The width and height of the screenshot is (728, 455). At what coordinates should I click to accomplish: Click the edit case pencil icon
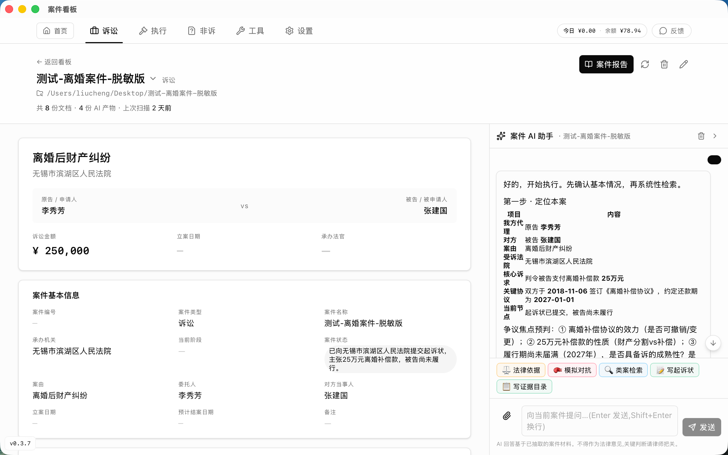pos(683,64)
